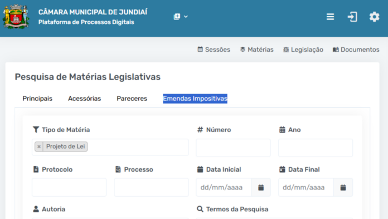Click the Tipo de Matéria label
Screen dimensions: 388x219
click(66, 130)
